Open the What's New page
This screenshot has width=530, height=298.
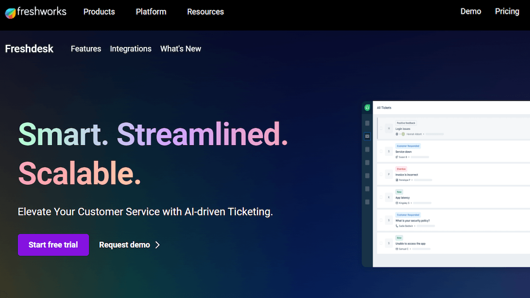(x=180, y=48)
